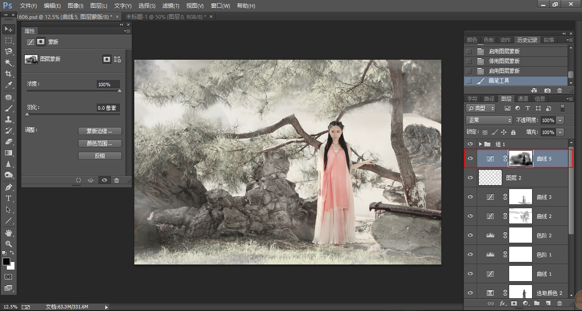This screenshot has width=582, height=311.
Task: Click the 蒙版边缘... button
Action: click(x=100, y=131)
